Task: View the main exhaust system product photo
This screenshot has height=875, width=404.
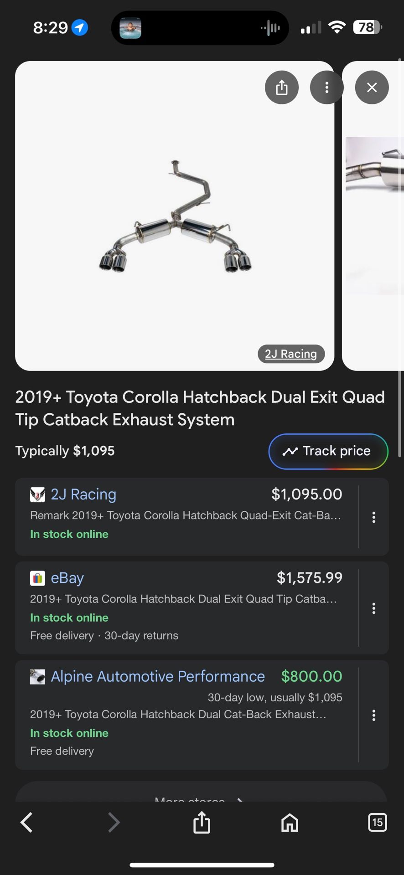Action: pos(175,216)
